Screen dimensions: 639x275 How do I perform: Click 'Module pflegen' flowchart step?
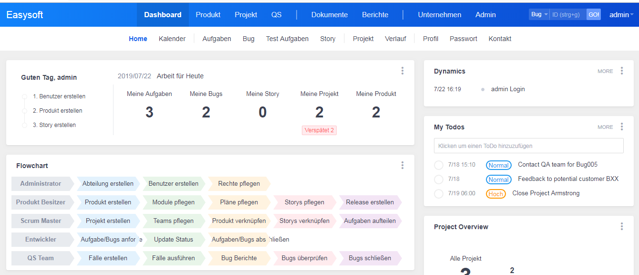(174, 202)
